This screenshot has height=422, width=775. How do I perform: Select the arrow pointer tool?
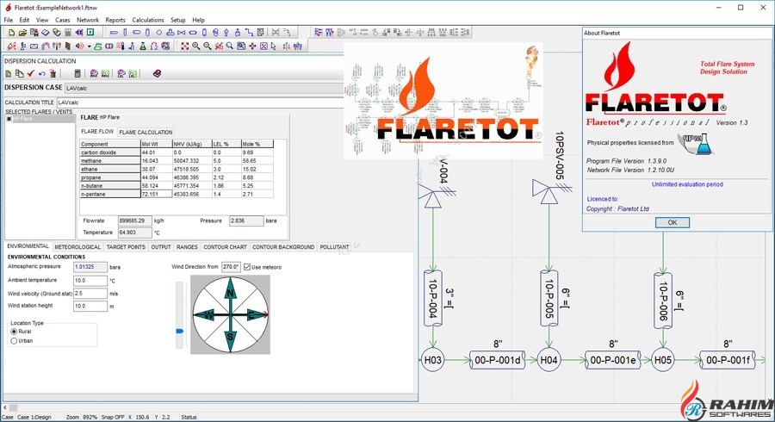274,46
